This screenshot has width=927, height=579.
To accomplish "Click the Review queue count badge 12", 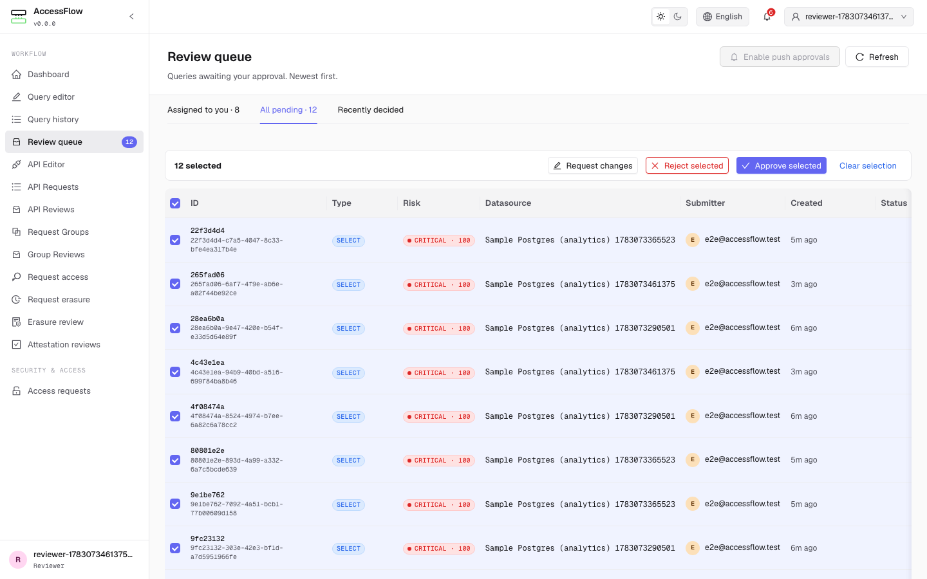I will pyautogui.click(x=129, y=142).
